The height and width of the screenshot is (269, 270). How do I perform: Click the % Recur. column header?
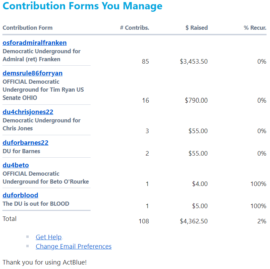pyautogui.click(x=255, y=28)
